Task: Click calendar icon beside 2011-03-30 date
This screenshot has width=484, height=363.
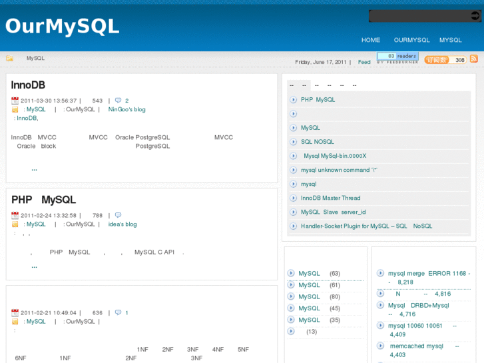Action: 15,101
